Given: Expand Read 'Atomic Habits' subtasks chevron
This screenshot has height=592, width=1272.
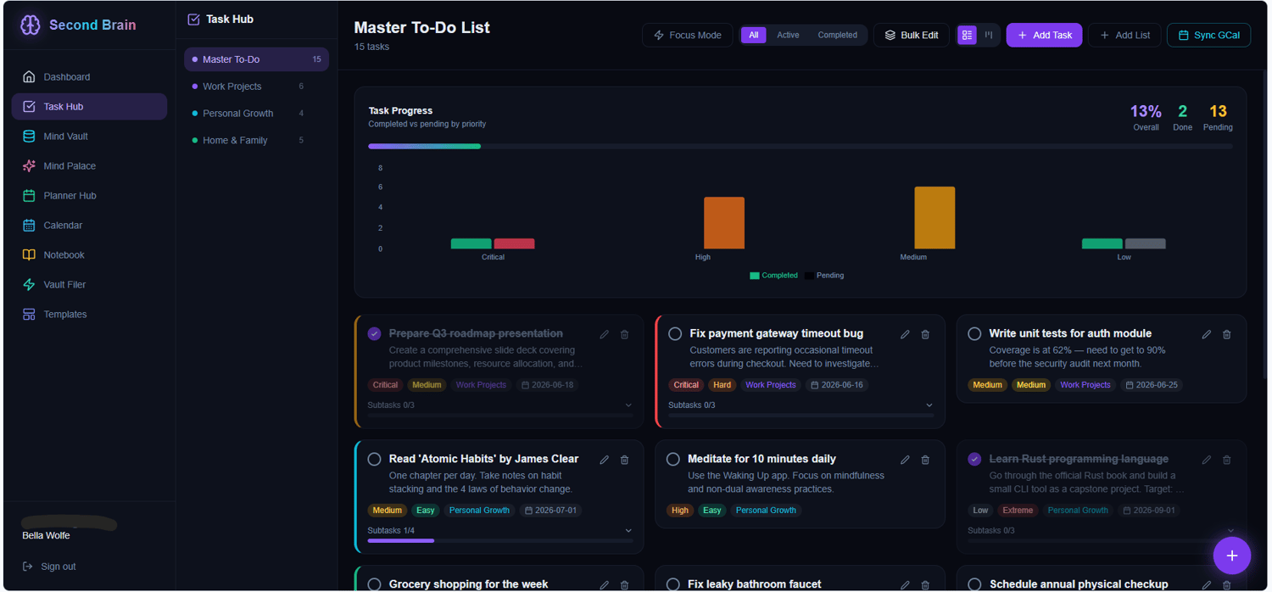Looking at the screenshot, I should [628, 531].
